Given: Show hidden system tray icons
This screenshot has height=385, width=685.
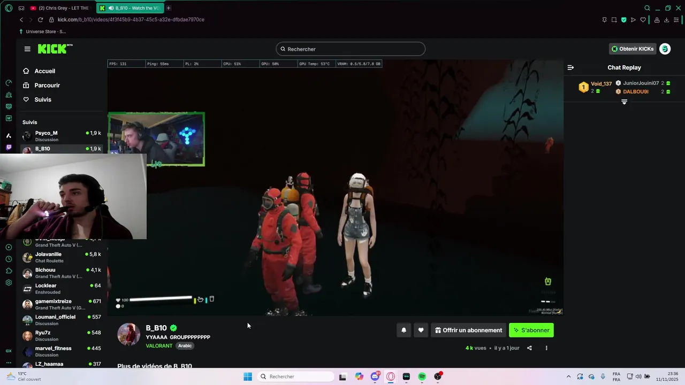Looking at the screenshot, I should [568, 376].
